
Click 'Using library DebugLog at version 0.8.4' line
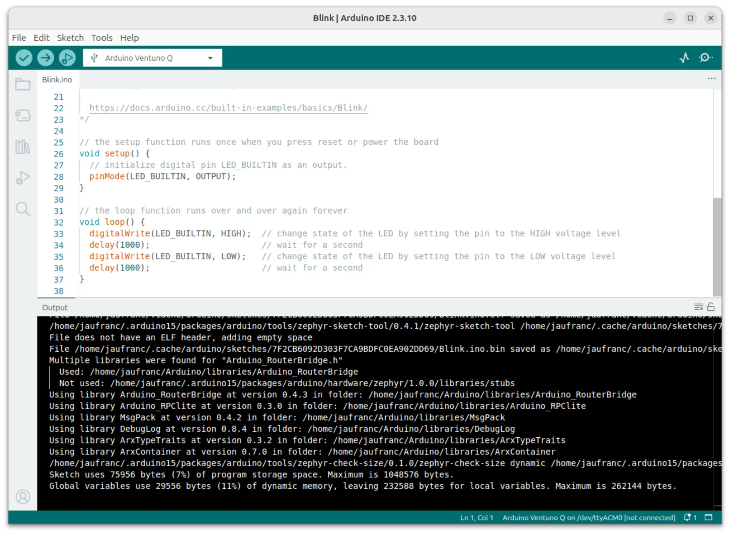pos(282,429)
